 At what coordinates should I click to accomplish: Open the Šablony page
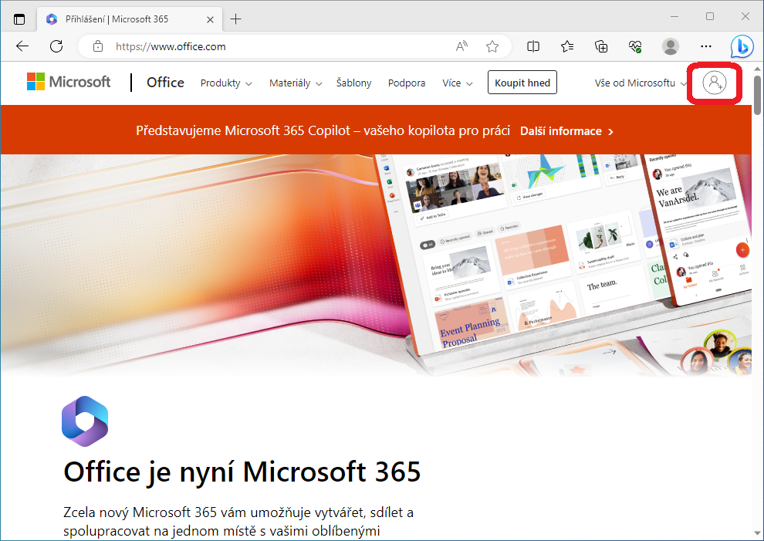(353, 83)
